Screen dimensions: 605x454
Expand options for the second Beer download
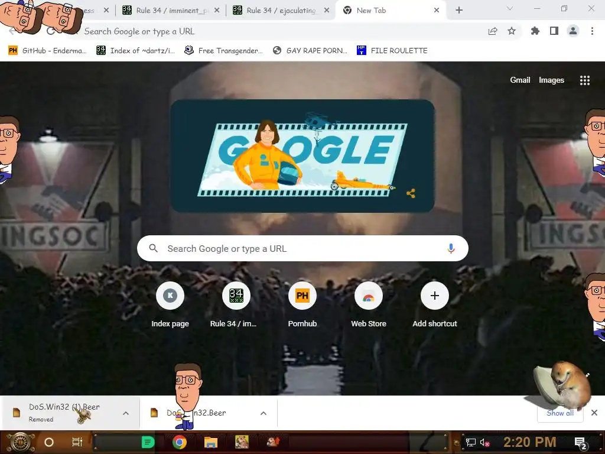click(x=264, y=413)
